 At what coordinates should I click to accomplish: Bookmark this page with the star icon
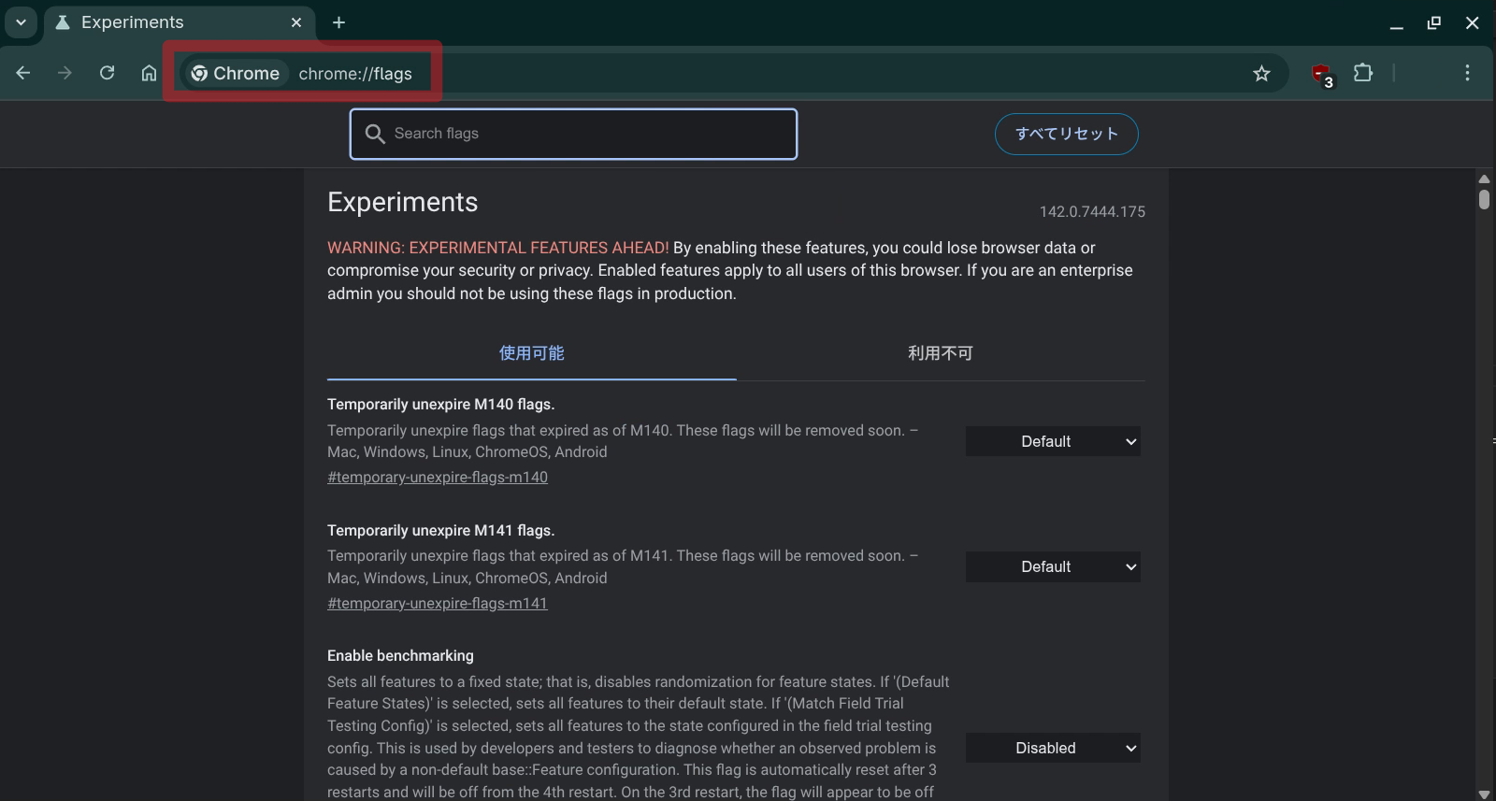[x=1261, y=73]
